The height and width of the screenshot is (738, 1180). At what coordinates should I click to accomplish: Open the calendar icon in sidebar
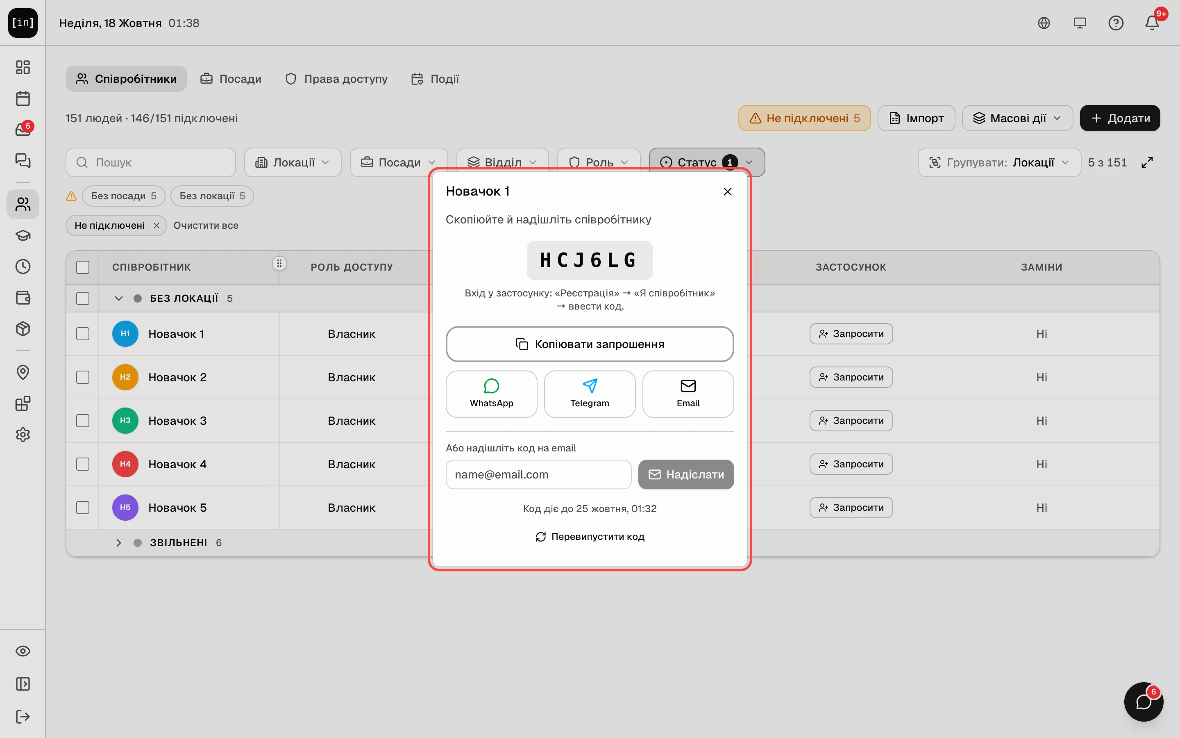point(23,98)
